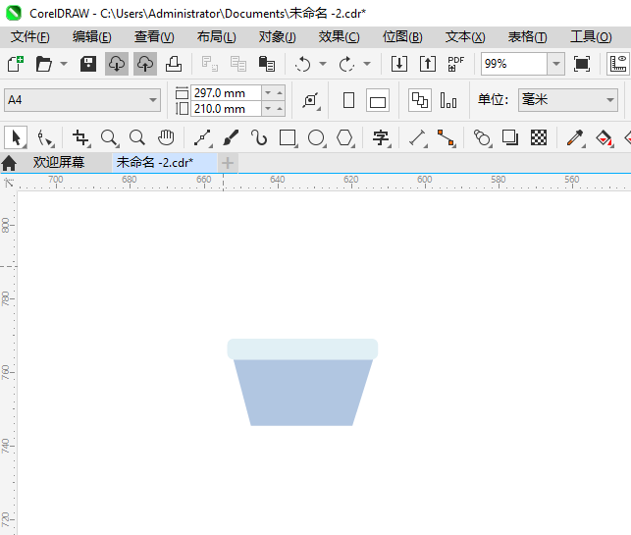Expand Open file dropdown arrow
The width and height of the screenshot is (631, 535).
tap(64, 64)
